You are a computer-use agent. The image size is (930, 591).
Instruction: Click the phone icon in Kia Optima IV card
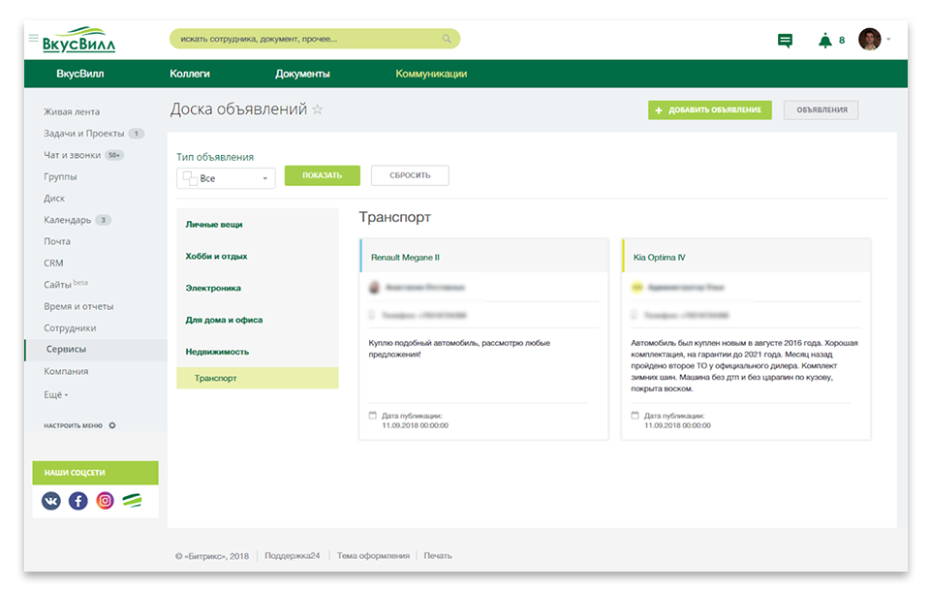634,315
